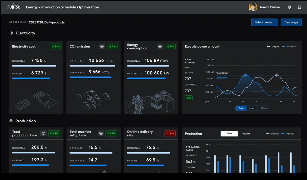Click the logout icon in header
The height and width of the screenshot is (180, 307).
coord(299,7)
